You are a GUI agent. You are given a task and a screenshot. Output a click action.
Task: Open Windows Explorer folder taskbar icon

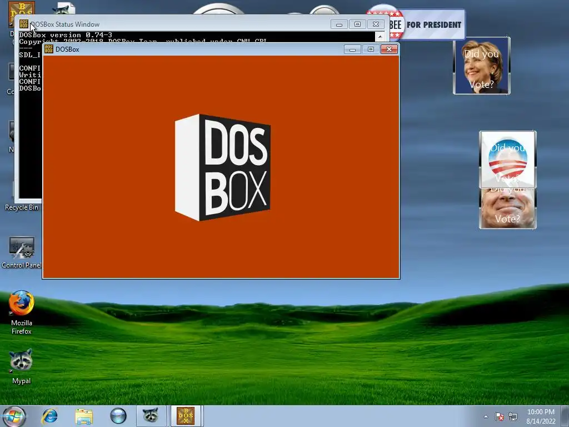pyautogui.click(x=84, y=416)
